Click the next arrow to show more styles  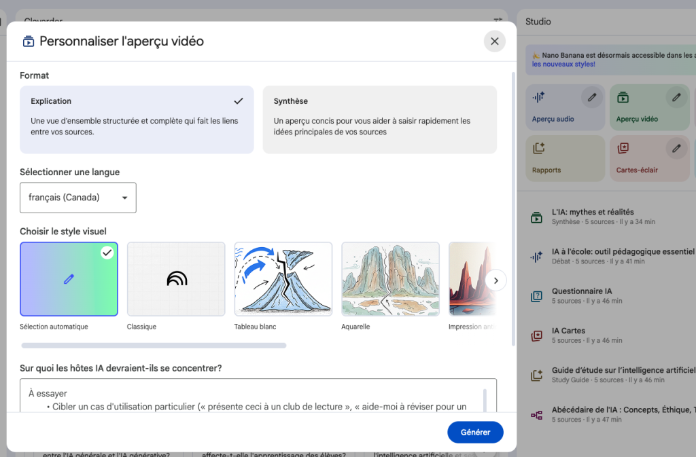click(x=496, y=280)
